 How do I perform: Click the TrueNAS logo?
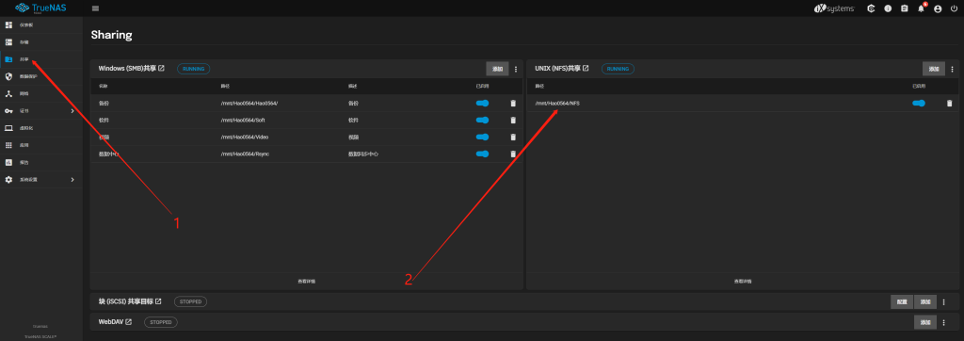pyautogui.click(x=40, y=8)
